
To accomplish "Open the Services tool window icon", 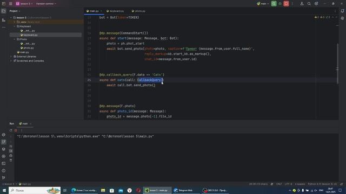I will point(4,156).
